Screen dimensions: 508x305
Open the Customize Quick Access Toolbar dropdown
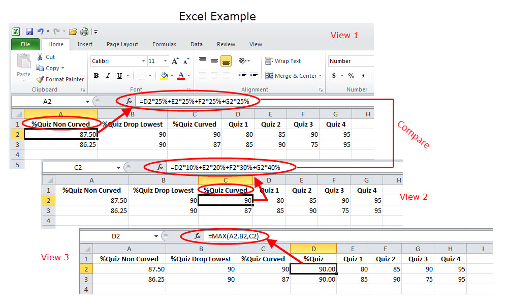coord(96,32)
